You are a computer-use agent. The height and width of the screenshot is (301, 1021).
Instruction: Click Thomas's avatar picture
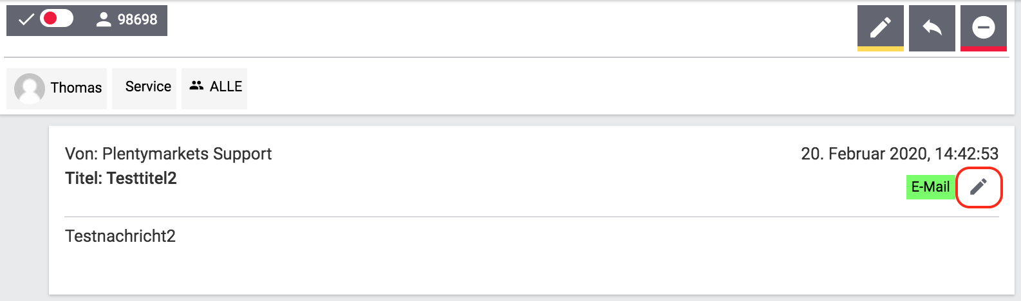(x=30, y=88)
